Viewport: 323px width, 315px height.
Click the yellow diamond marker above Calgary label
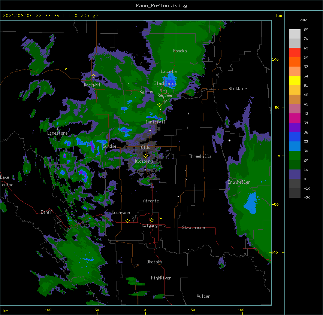tap(152, 220)
